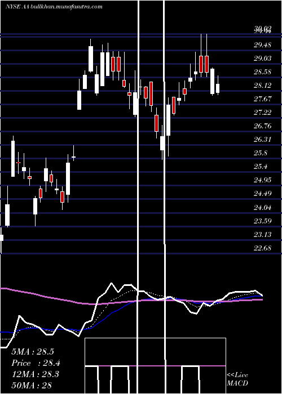The image size is (282, 394).
Task: Click the 22.68 price axis label
Action: [x=262, y=248]
